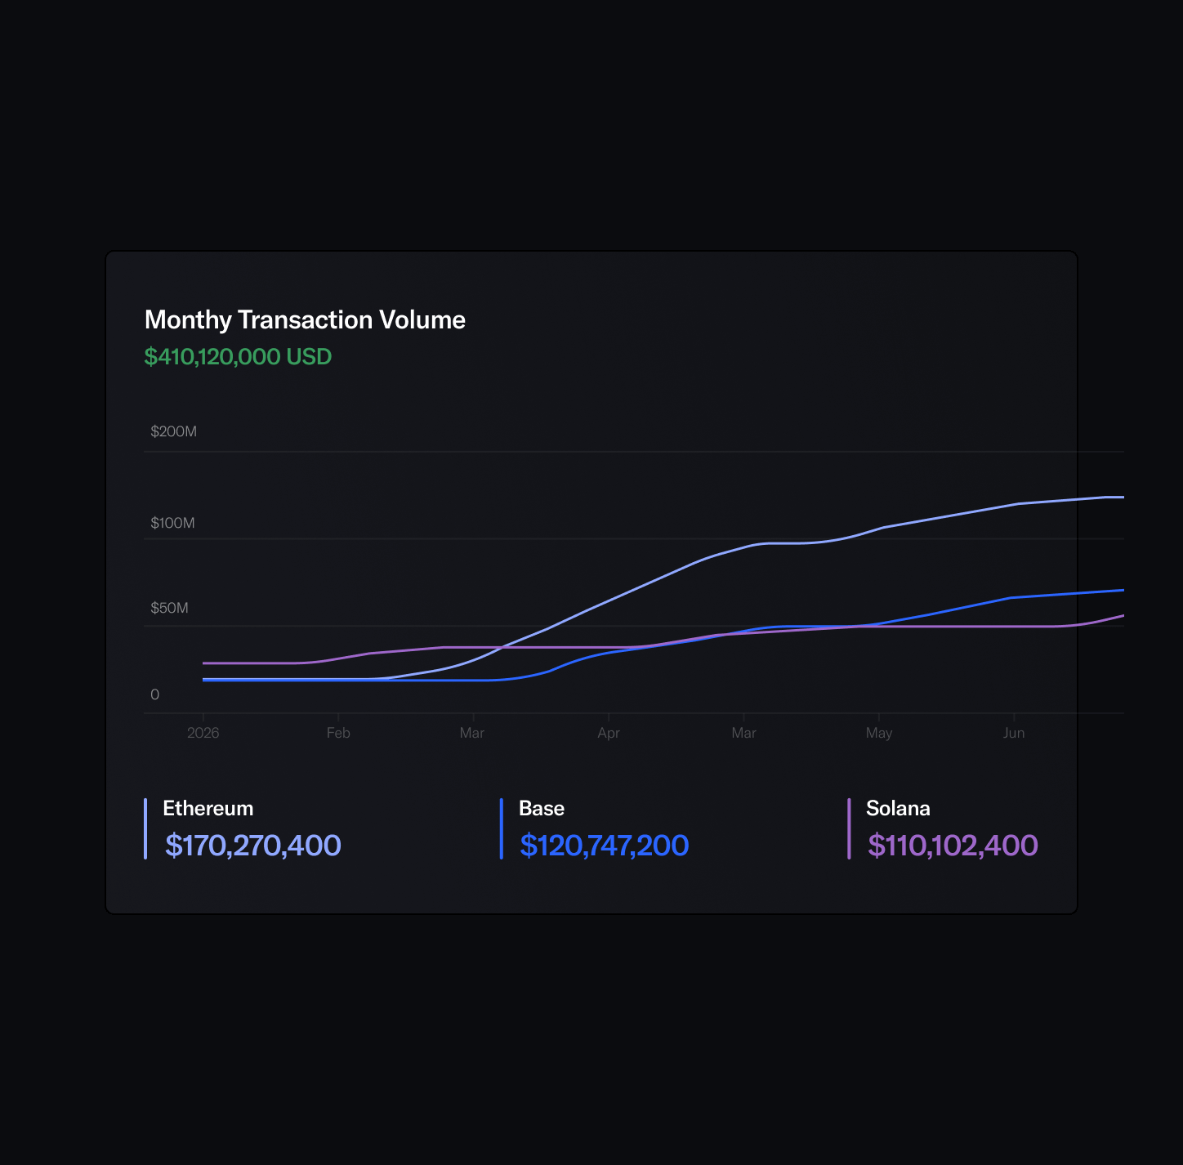The height and width of the screenshot is (1165, 1183).
Task: Click the $50M y-axis label
Action: click(x=169, y=608)
